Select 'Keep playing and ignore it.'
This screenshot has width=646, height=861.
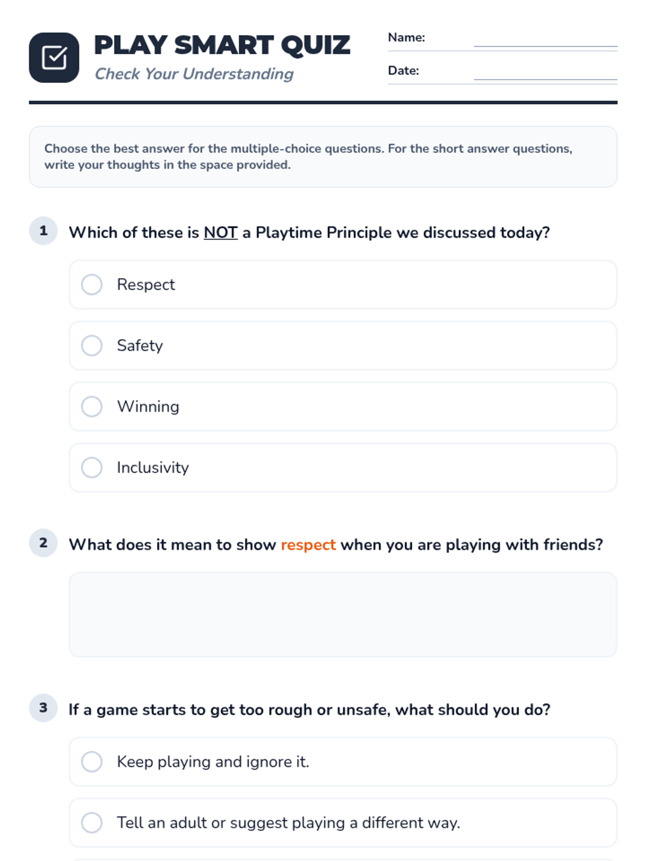(342, 761)
